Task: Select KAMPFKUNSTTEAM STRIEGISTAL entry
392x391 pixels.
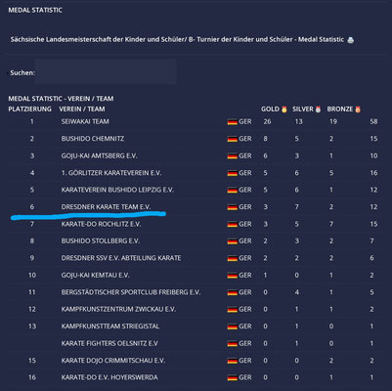Action: click(110, 326)
